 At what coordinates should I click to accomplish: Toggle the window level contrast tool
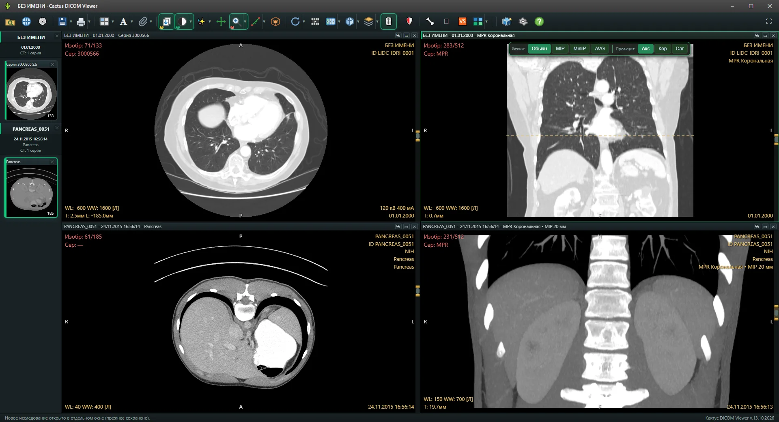[x=182, y=22]
